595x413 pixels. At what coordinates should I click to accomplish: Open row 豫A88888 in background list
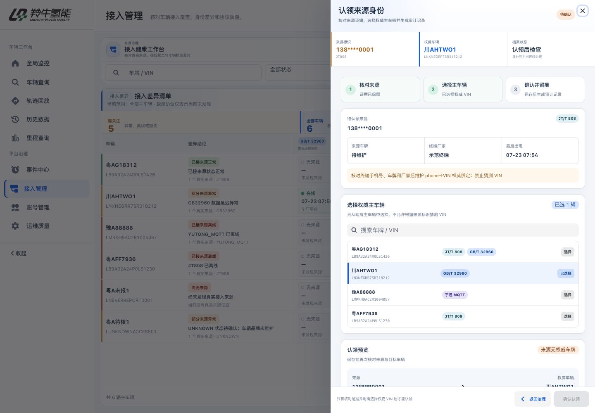pos(216,233)
